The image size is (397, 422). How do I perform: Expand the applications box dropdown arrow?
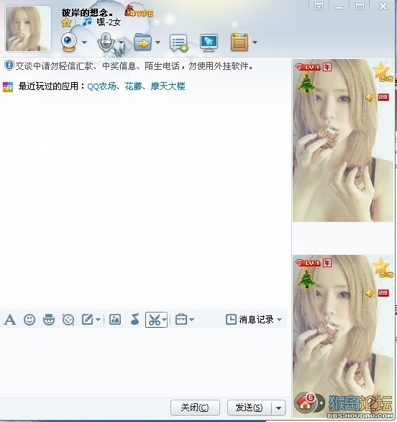tap(255, 42)
